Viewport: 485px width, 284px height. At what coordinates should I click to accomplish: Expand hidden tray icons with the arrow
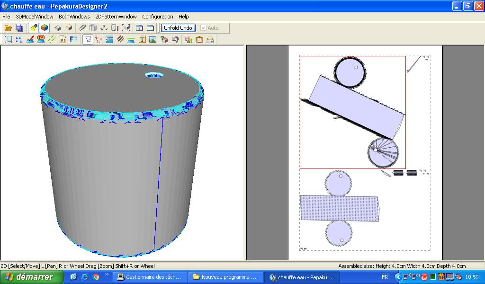(x=398, y=277)
